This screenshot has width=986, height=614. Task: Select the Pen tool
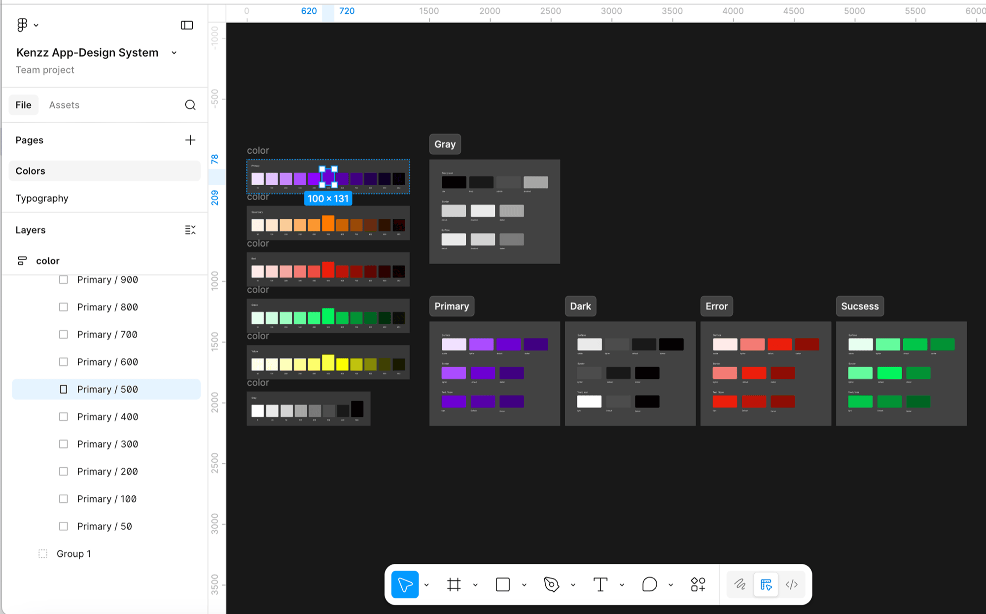coord(551,584)
